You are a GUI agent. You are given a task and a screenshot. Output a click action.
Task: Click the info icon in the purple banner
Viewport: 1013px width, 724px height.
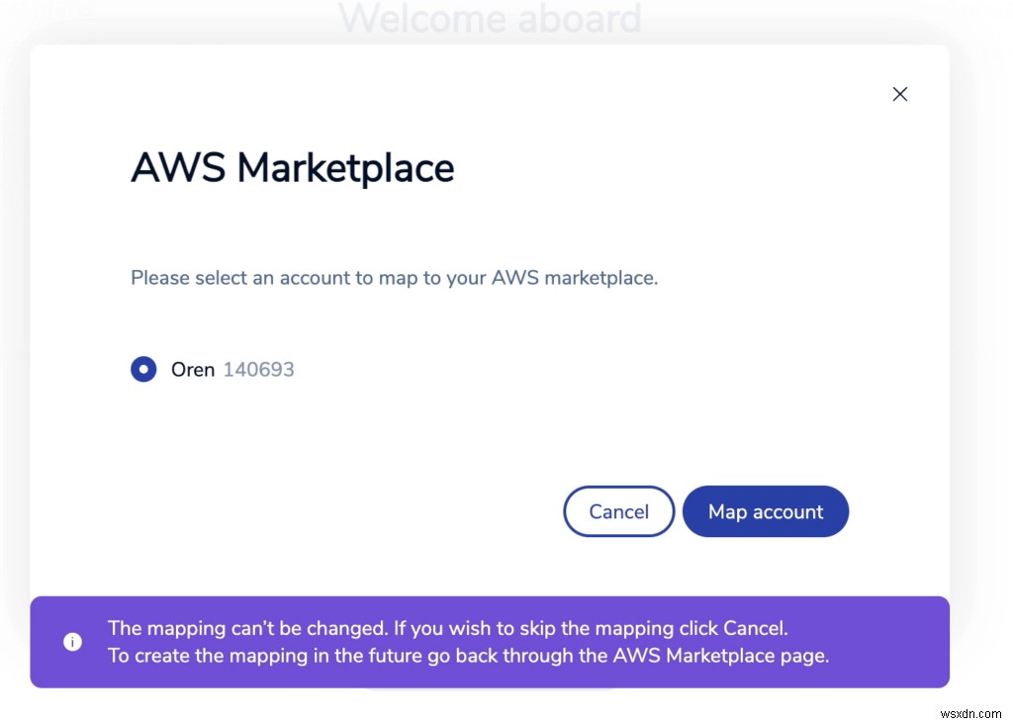(72, 642)
